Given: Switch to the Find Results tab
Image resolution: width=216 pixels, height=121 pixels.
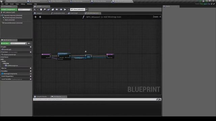Looking at the screenshot, I should pos(57,96).
